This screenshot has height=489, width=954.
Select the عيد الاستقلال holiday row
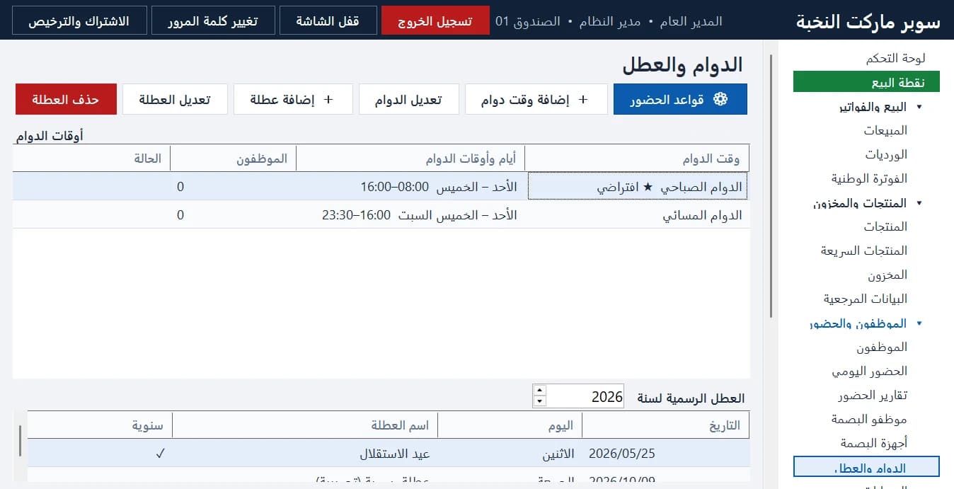click(x=389, y=453)
